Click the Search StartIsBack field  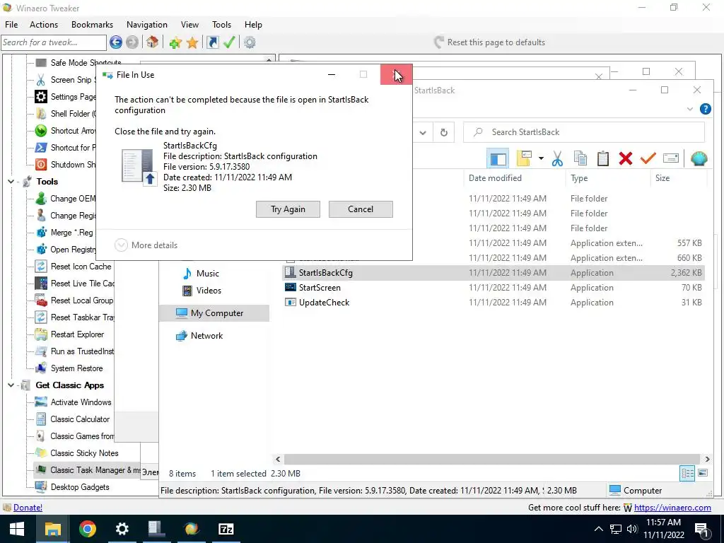[x=584, y=132]
